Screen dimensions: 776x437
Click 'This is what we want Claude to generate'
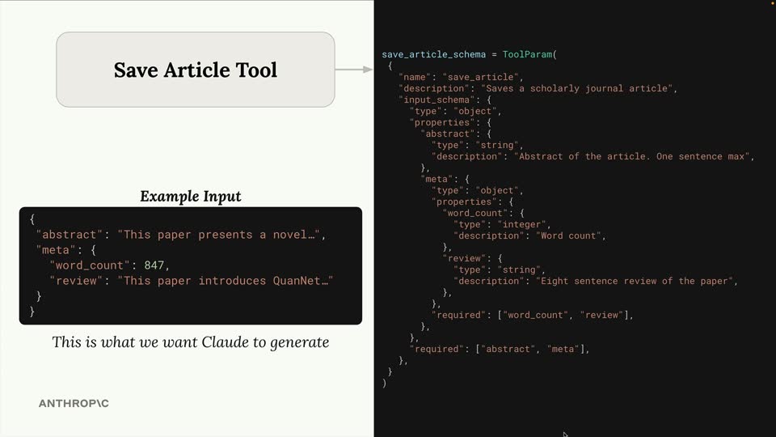click(191, 342)
